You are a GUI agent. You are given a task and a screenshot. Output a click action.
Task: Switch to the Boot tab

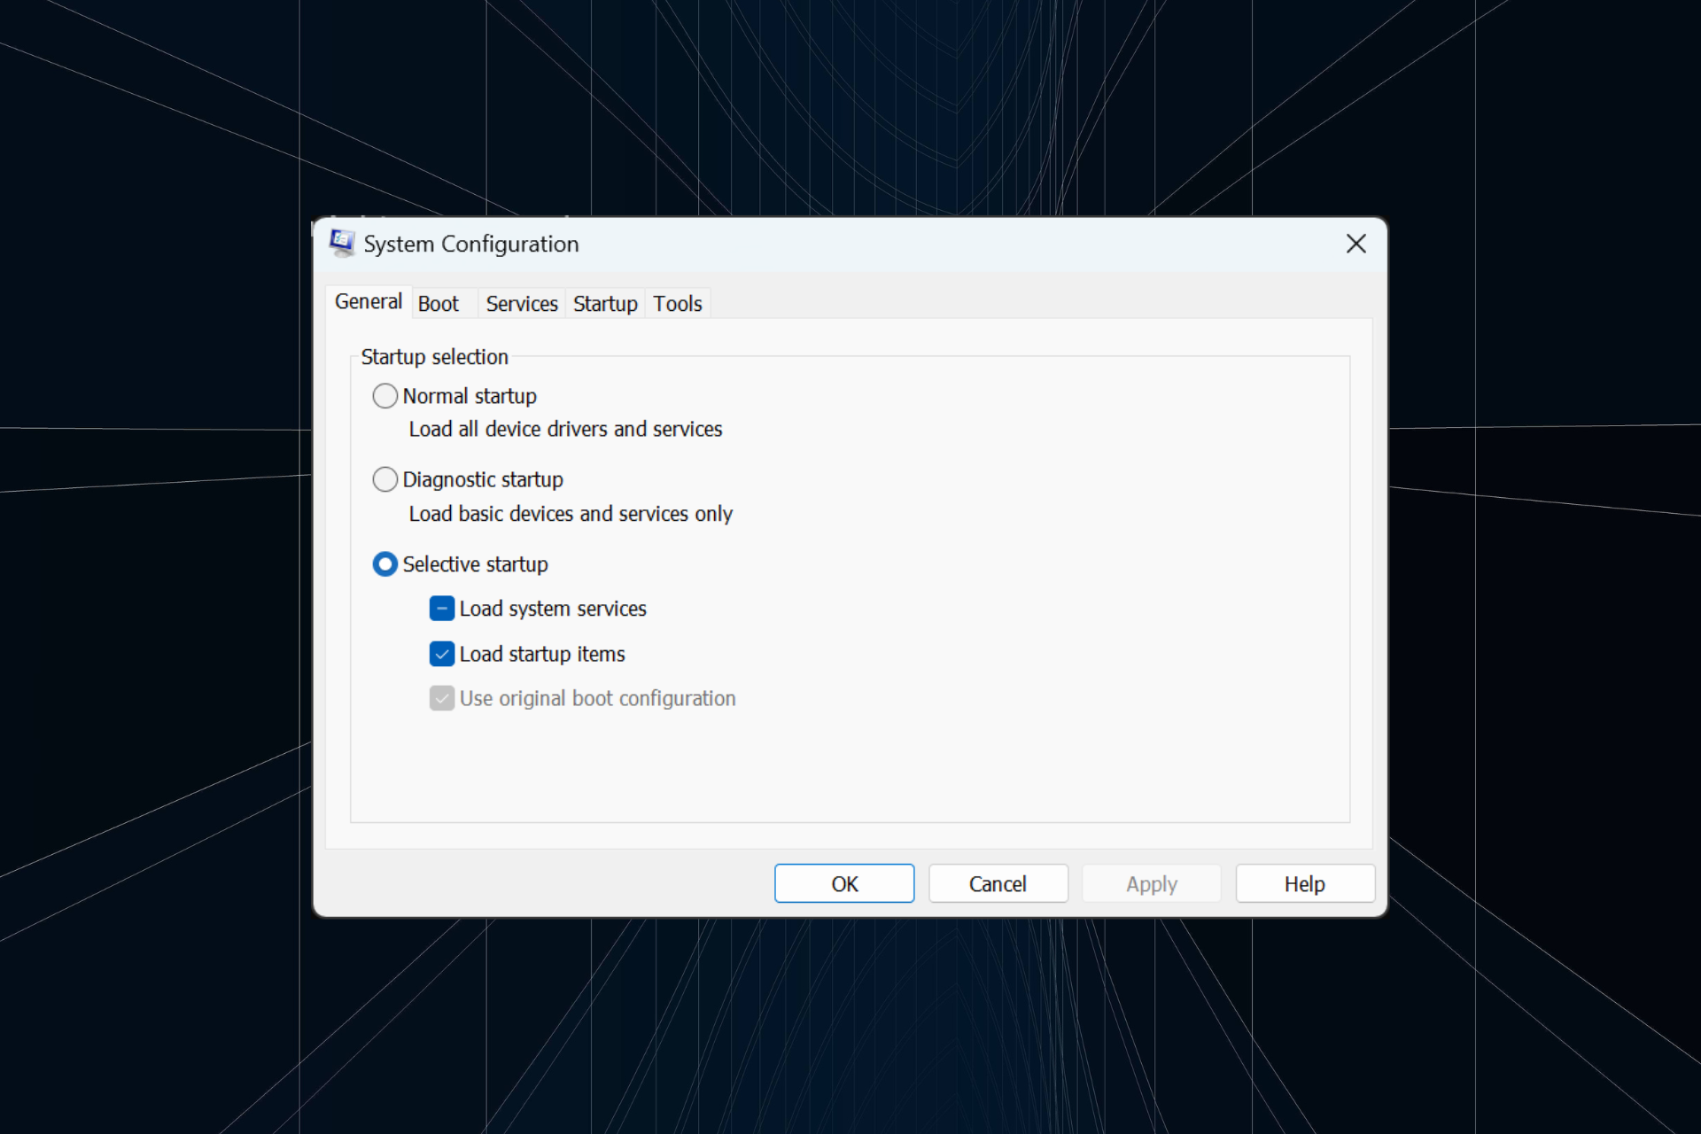(438, 303)
